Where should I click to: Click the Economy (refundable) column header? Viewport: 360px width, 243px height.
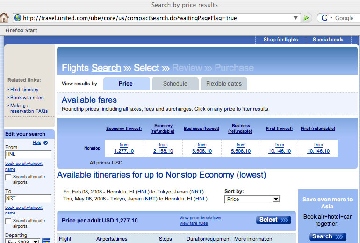[163, 129]
